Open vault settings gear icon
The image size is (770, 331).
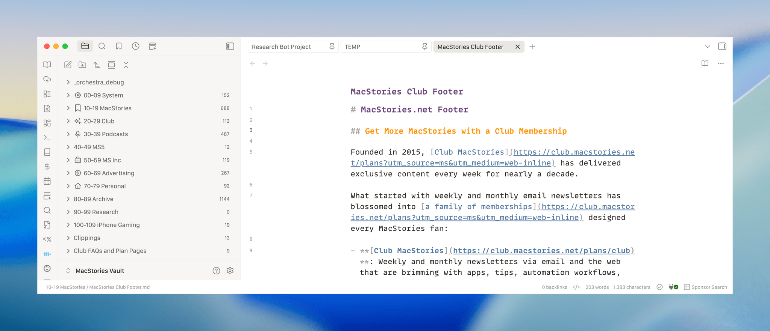click(230, 271)
